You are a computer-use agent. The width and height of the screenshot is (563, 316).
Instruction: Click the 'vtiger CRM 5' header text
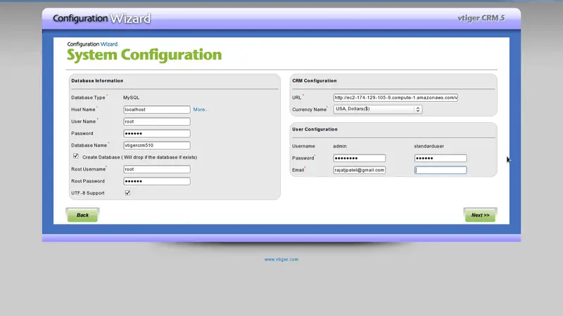coord(481,18)
